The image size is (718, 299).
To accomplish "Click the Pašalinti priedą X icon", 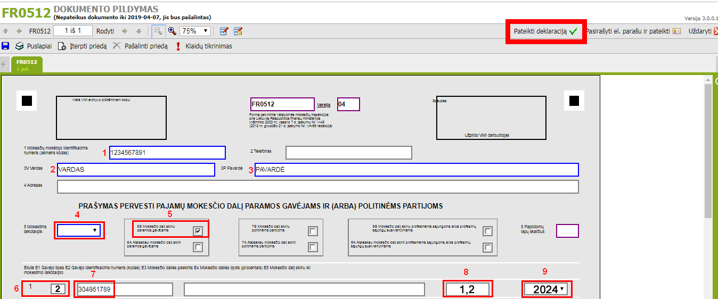I will click(117, 46).
